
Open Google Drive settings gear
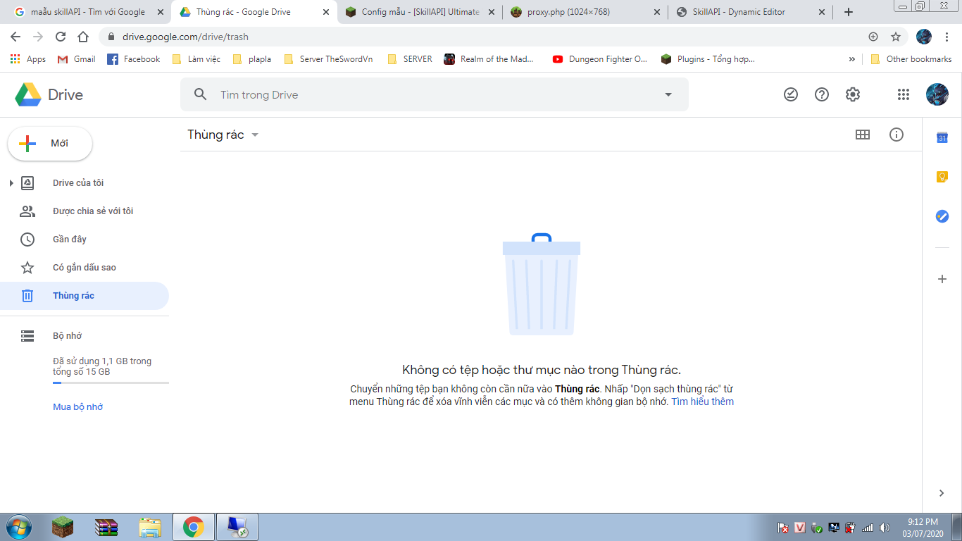pos(853,94)
